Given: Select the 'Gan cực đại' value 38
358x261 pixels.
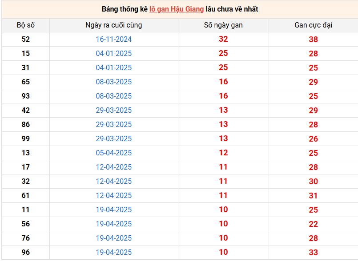Looking at the screenshot, I should 313,40.
